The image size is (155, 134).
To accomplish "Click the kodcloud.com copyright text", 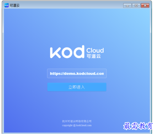I will click(77, 125).
